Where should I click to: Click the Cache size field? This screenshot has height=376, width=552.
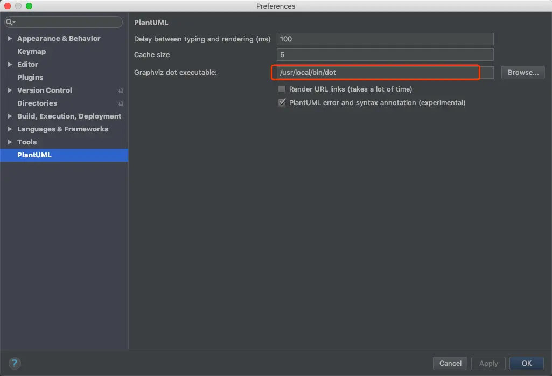coord(385,54)
